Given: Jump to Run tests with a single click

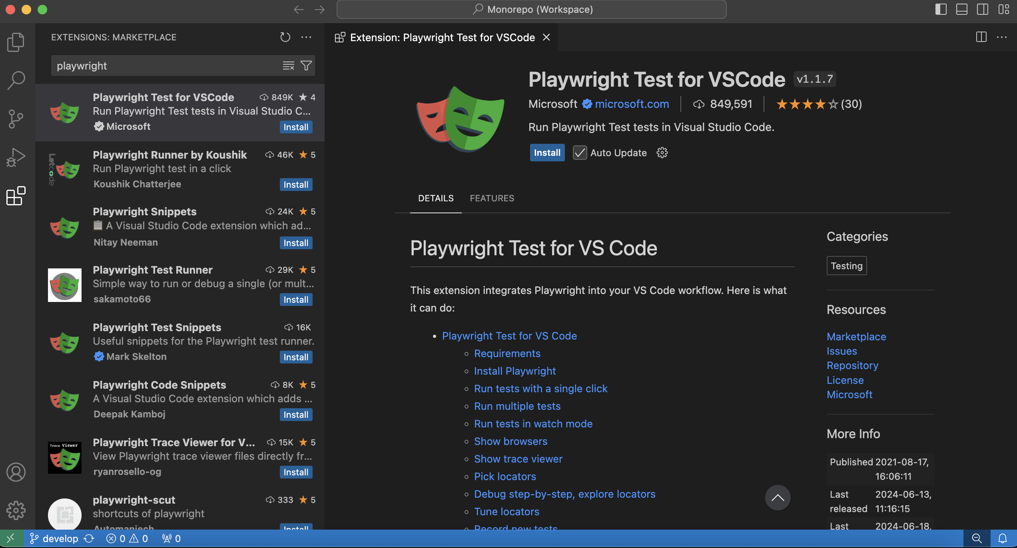Looking at the screenshot, I should pyautogui.click(x=540, y=389).
